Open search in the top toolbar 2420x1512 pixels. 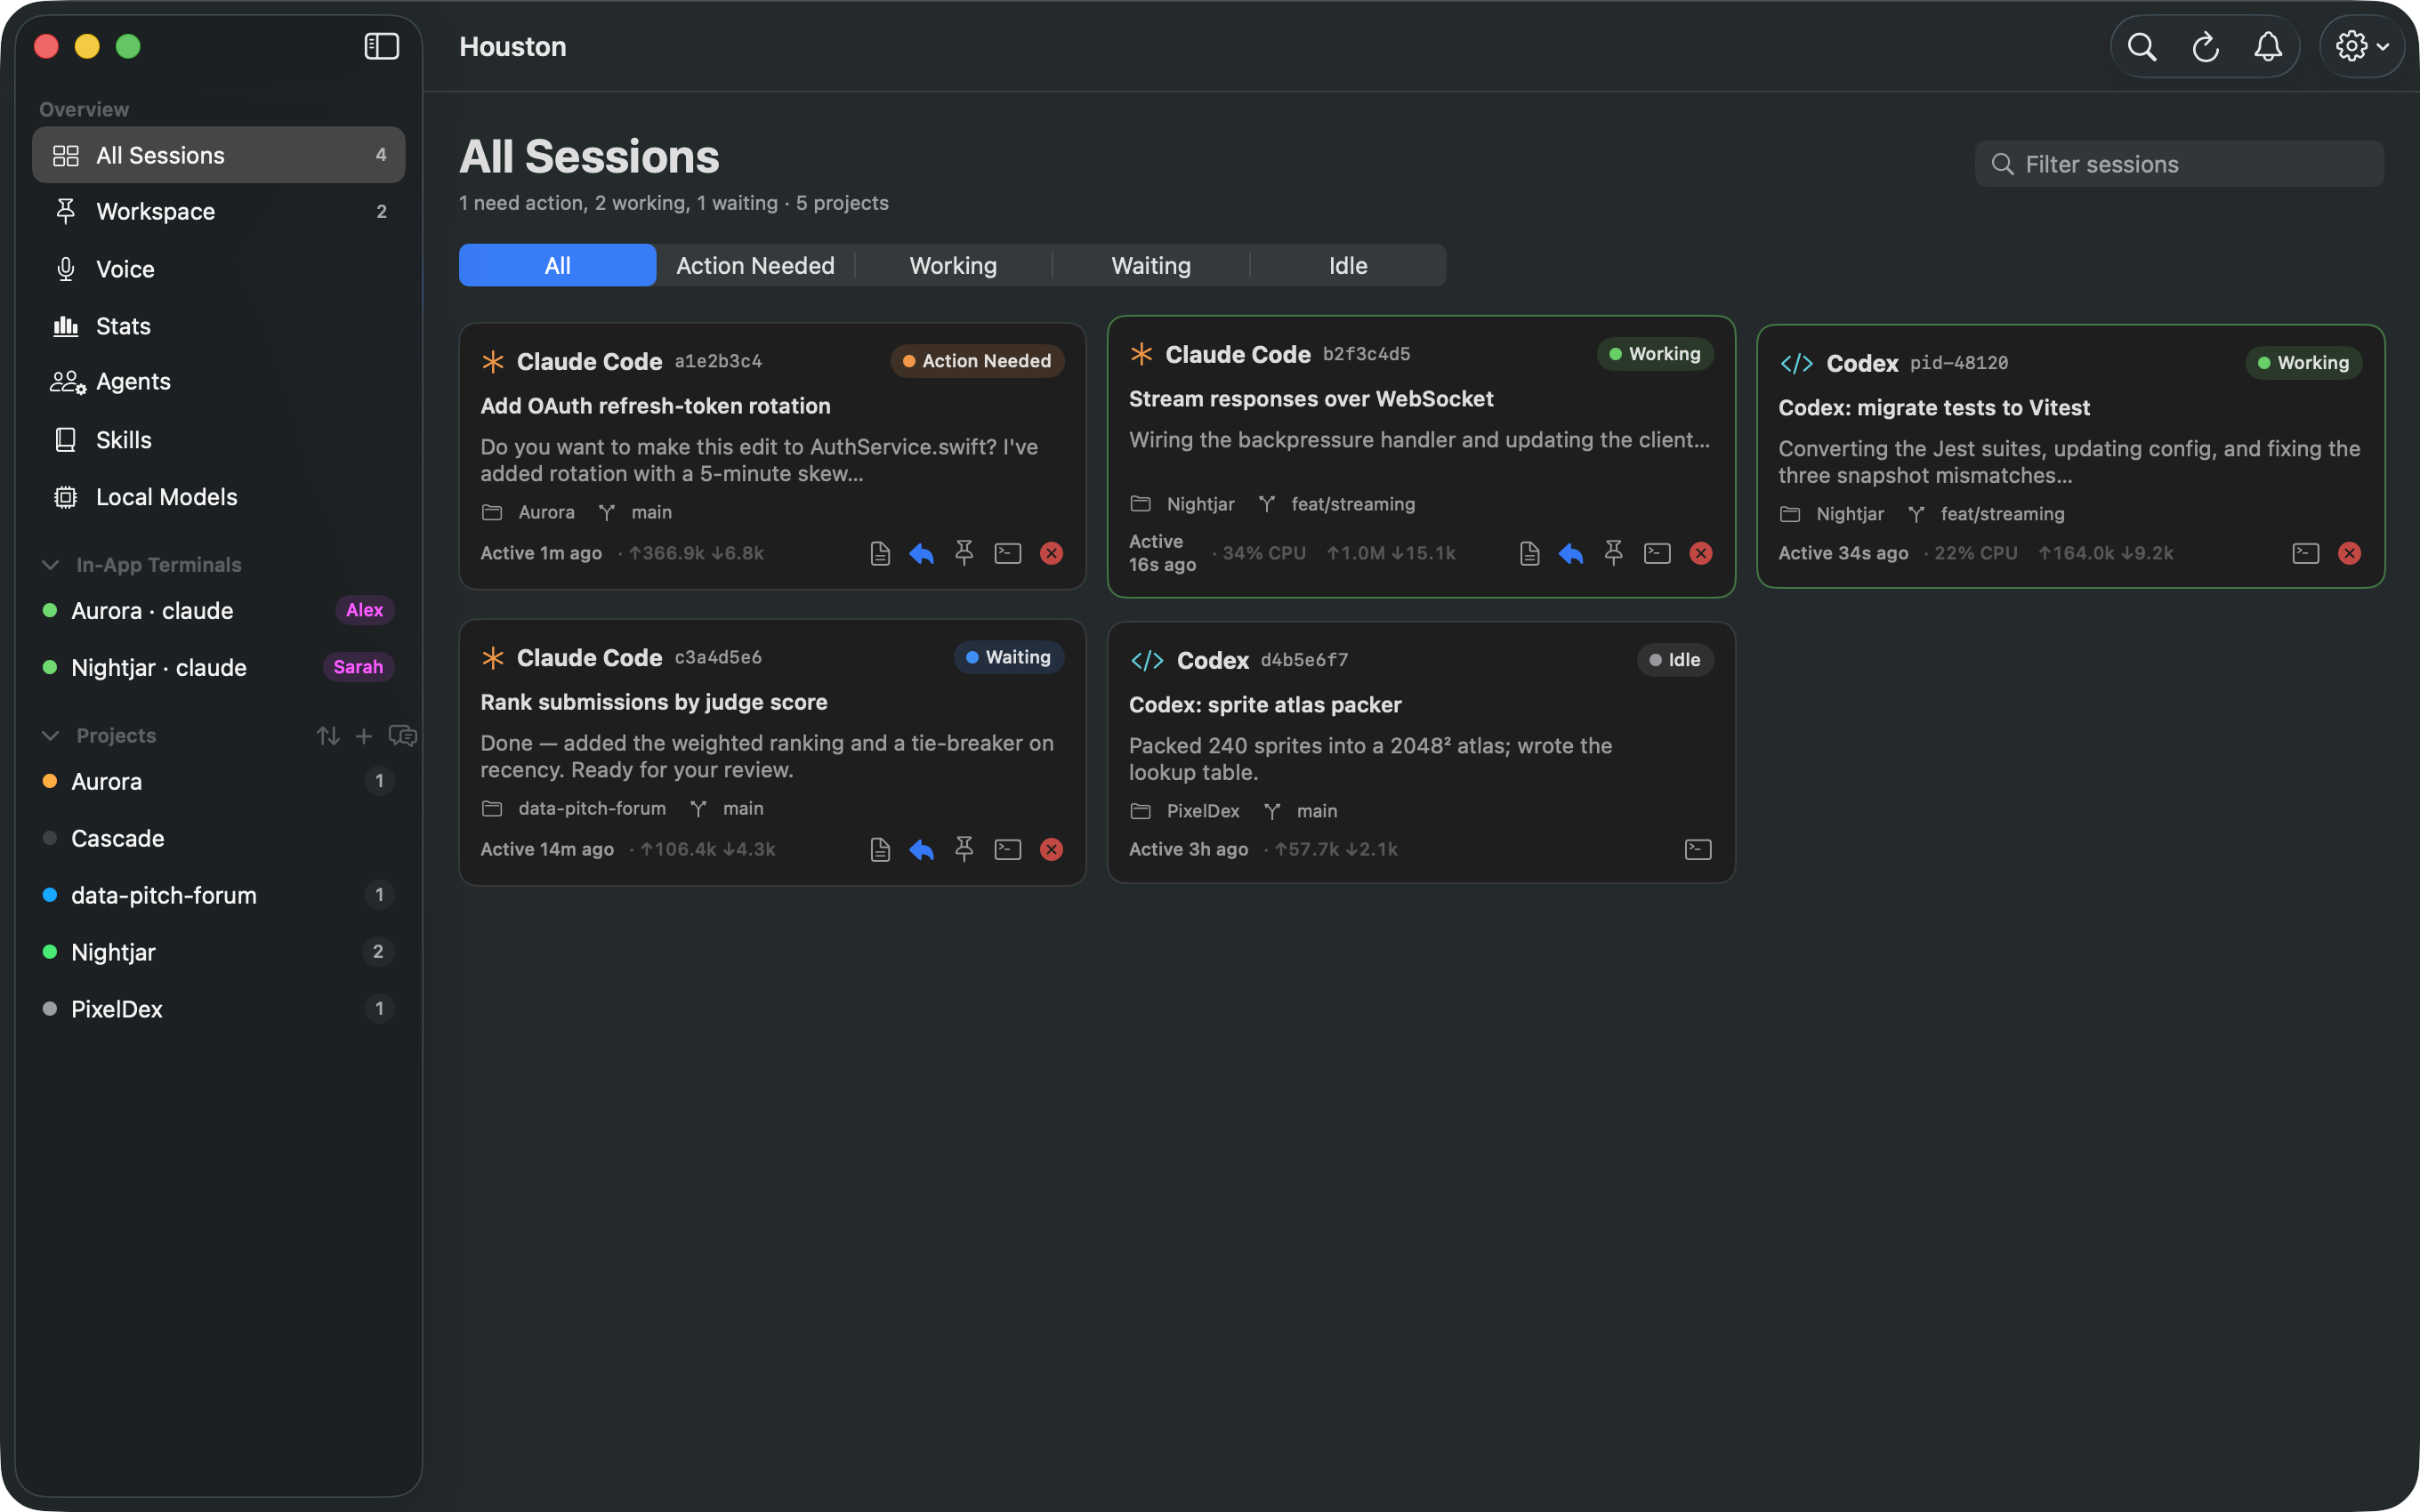pos(2141,47)
